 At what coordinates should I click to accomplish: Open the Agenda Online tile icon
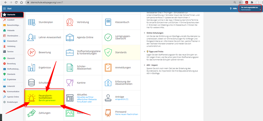click(x=70, y=37)
